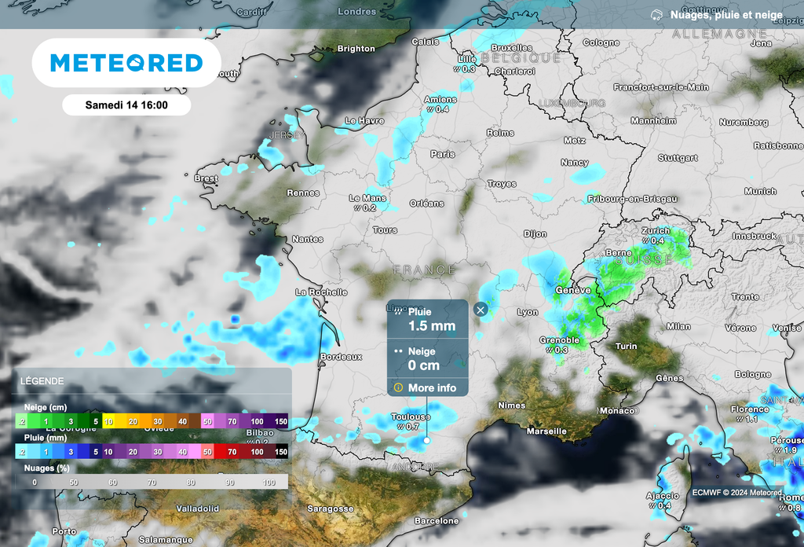
Task: Click the Neige 150 cm purple legend swatch
Action: tap(281, 421)
